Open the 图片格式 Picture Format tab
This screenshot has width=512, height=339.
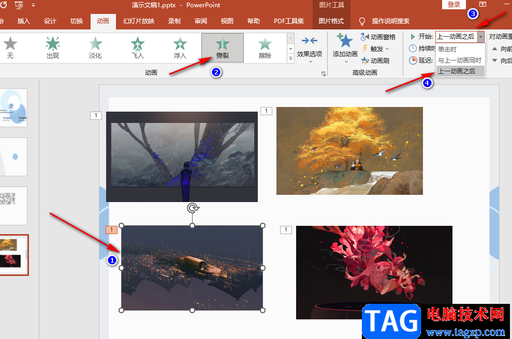point(331,21)
